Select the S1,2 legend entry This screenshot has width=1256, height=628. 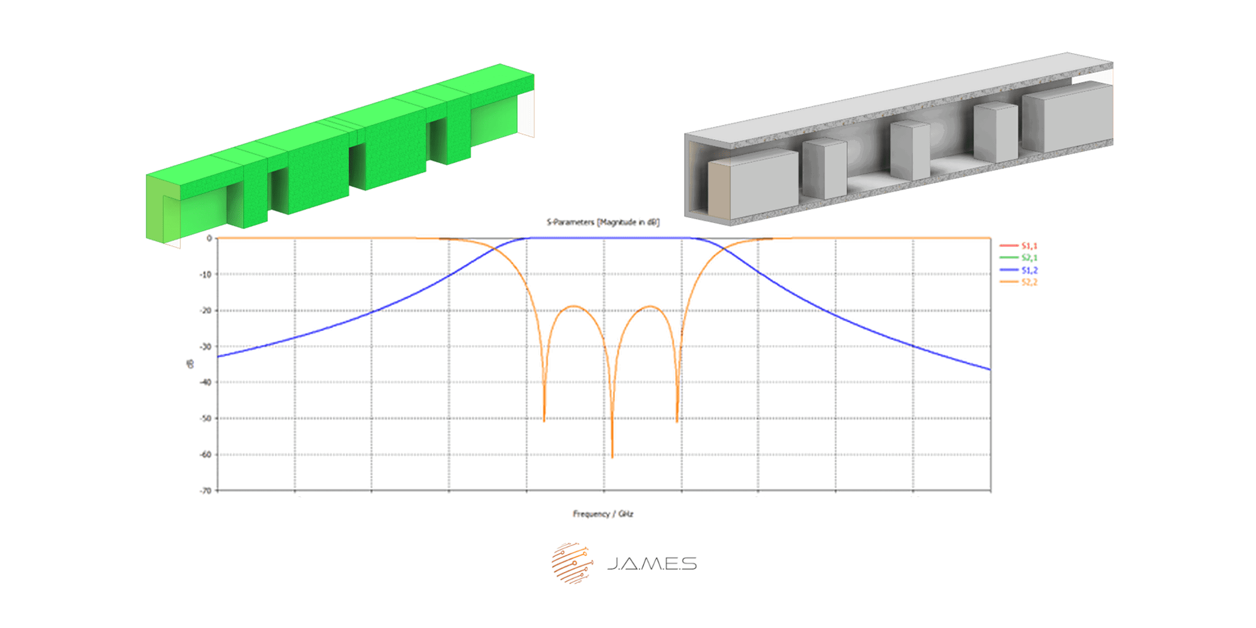[1019, 270]
